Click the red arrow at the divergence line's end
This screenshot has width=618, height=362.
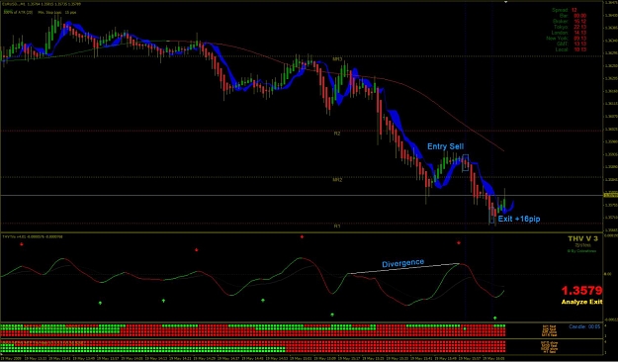(459, 243)
